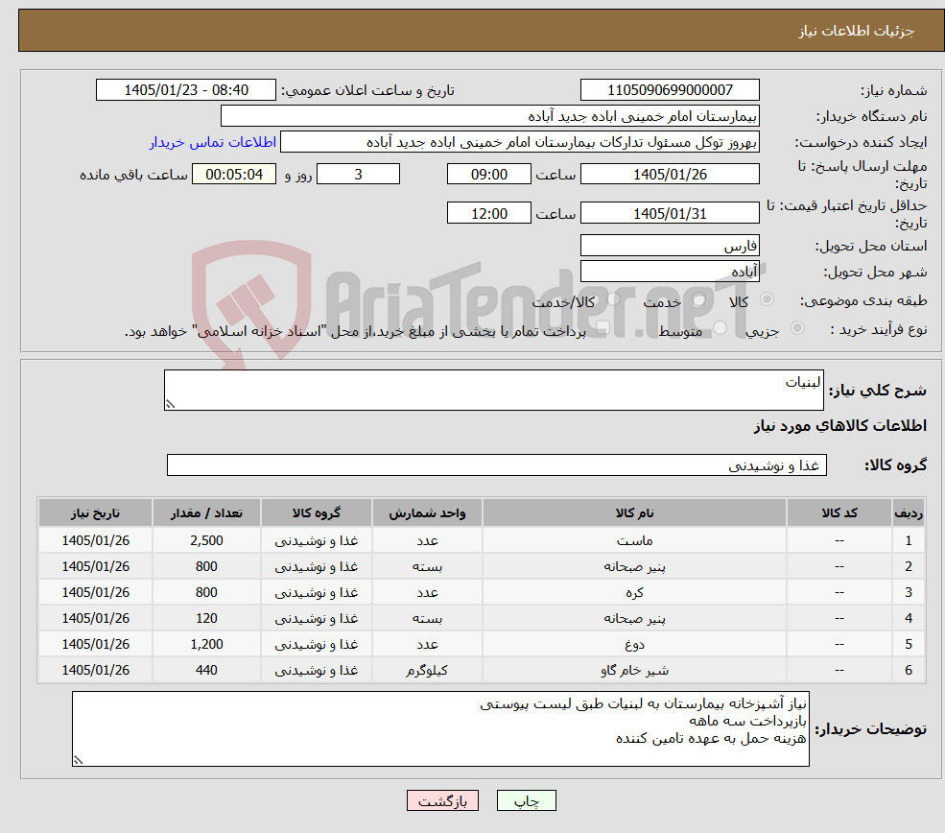945x833 pixels.
Task: Click the request creator field بهروز توکل
Action: (519, 142)
